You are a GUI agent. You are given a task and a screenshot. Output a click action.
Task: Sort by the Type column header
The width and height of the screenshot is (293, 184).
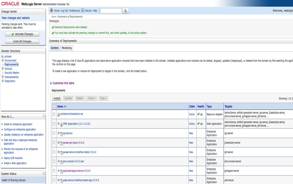click(209, 107)
